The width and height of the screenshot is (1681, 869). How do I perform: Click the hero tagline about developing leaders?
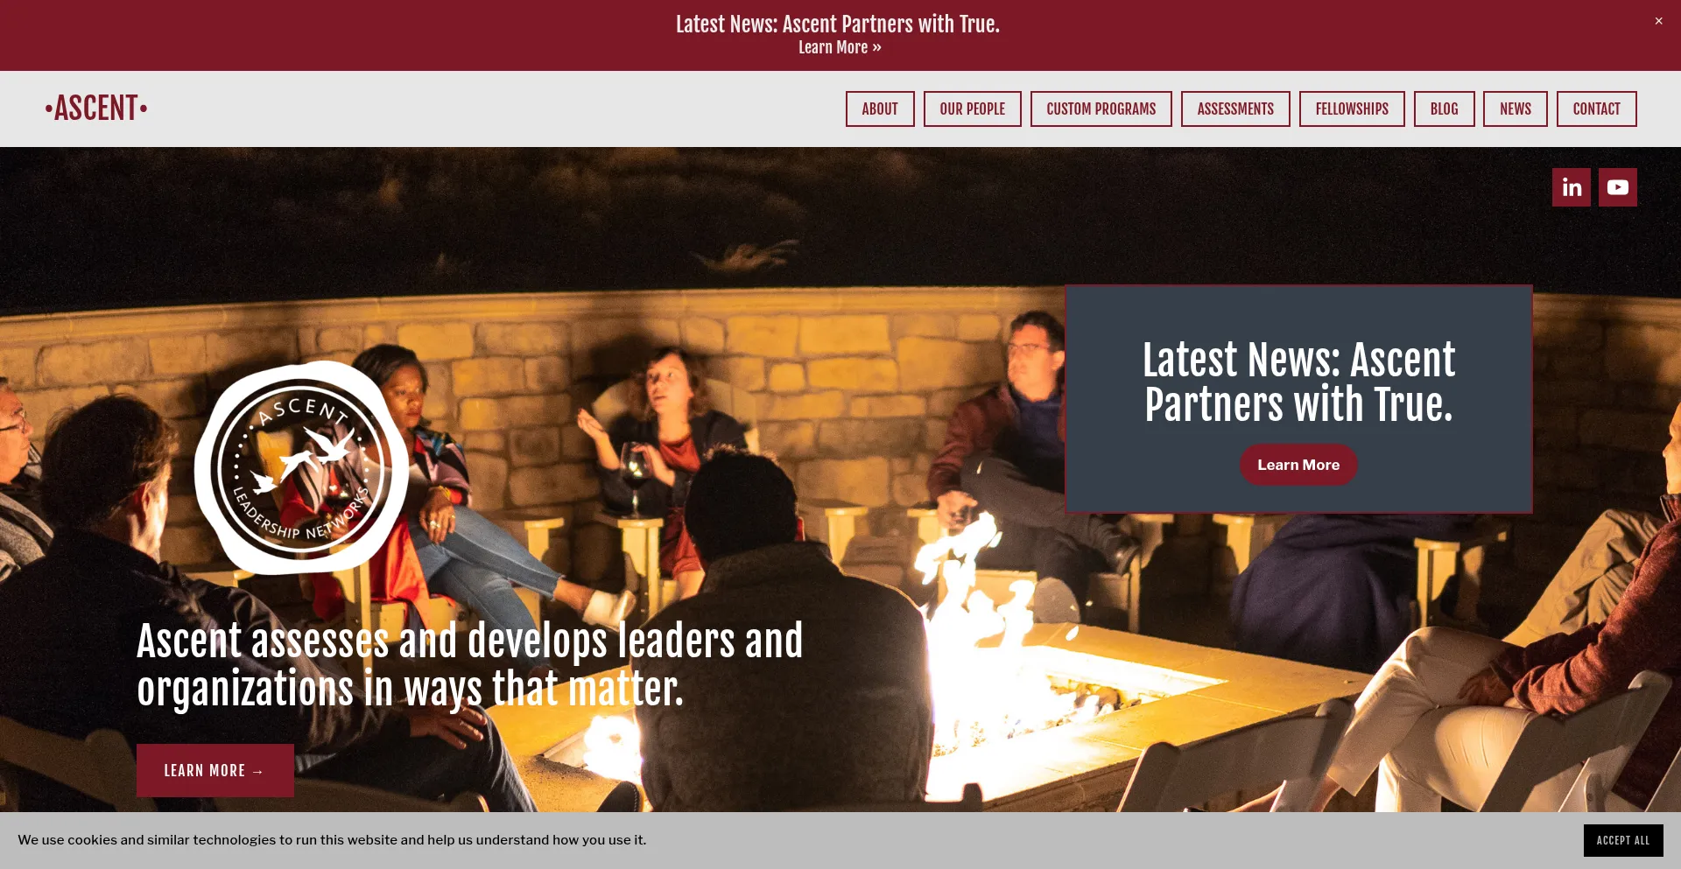point(469,664)
